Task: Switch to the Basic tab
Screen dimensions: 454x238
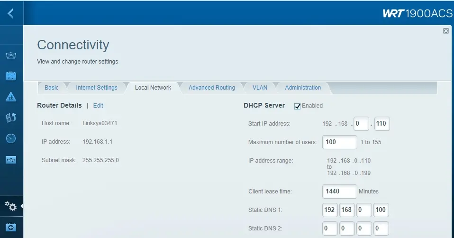Action: point(52,88)
